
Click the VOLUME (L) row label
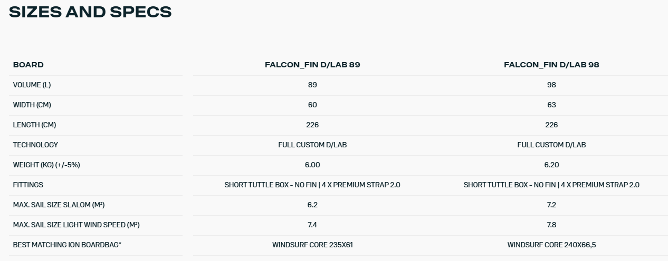[x=32, y=85]
